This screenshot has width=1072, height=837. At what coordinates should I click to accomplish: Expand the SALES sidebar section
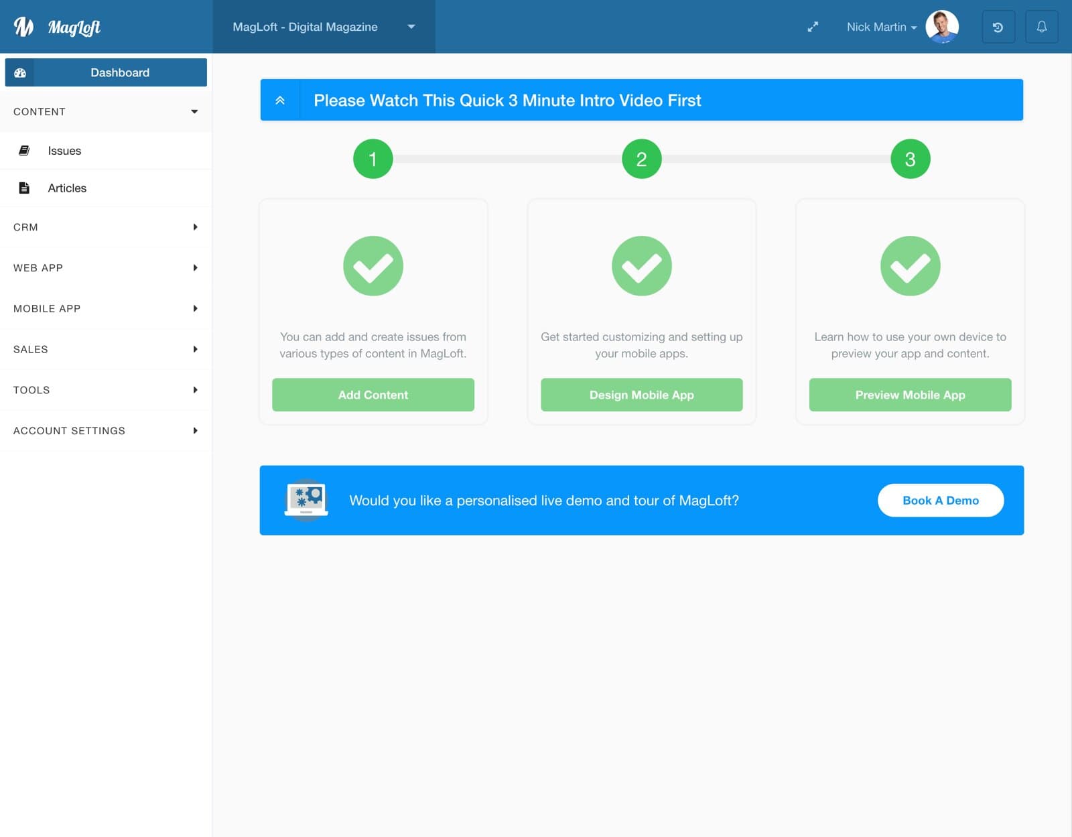pos(106,349)
